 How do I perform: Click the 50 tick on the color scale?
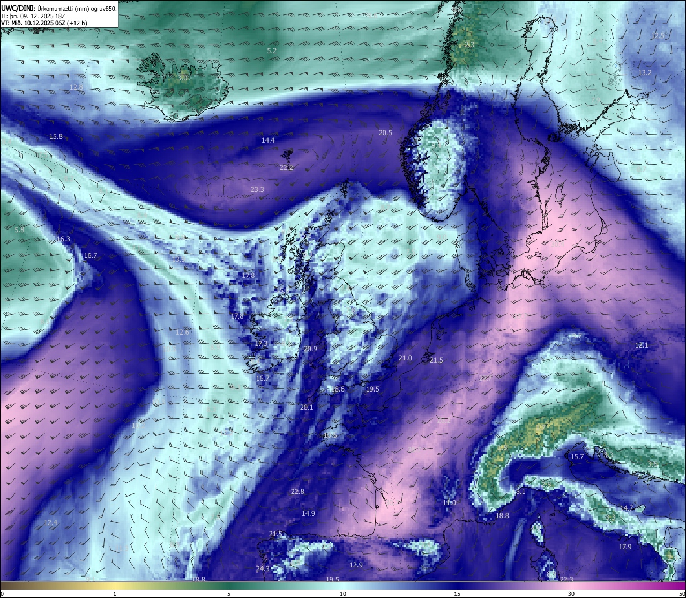pos(682,594)
